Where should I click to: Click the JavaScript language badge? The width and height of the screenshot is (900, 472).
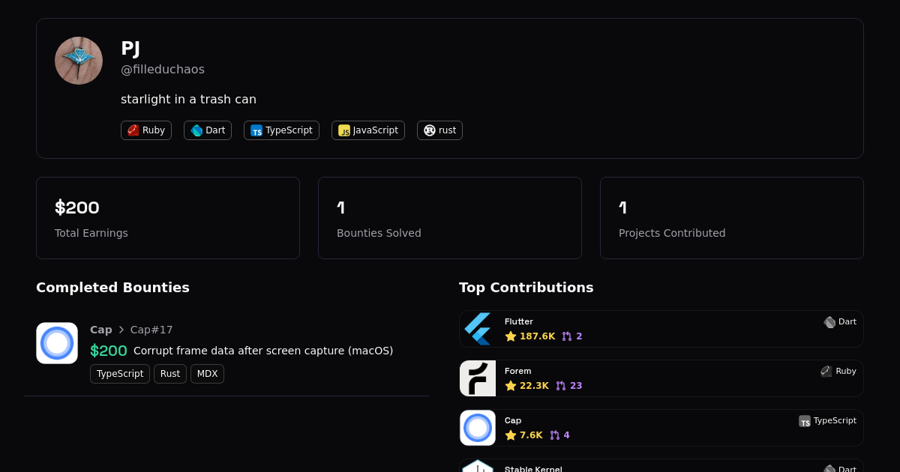(368, 130)
